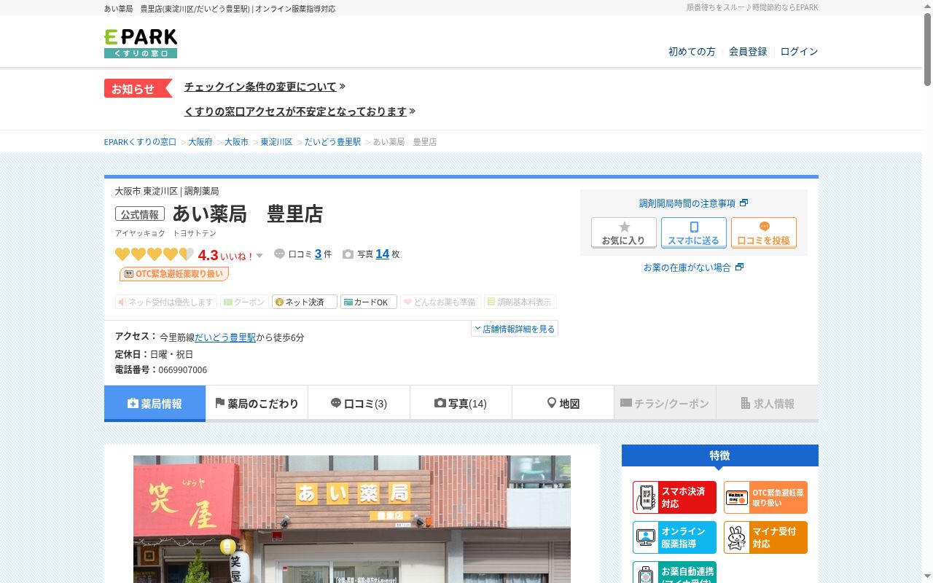Click 東淀川区 in the breadcrumb

tap(276, 142)
